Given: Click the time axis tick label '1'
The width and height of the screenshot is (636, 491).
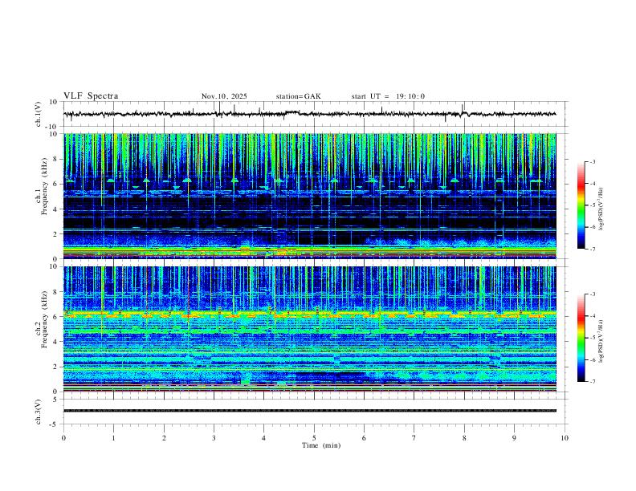Looking at the screenshot, I should (x=113, y=438).
